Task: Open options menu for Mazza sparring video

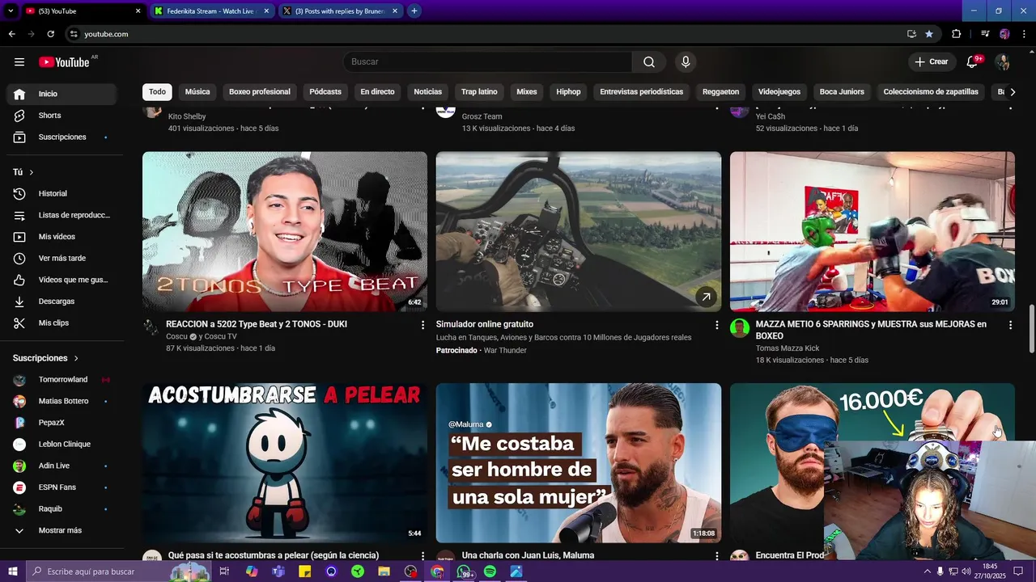Action: tap(1010, 325)
